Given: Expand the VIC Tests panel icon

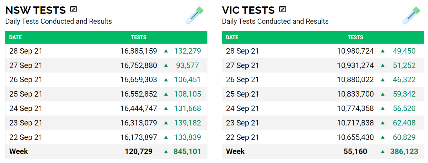Looking at the screenshot, I should pyautogui.click(x=283, y=9).
